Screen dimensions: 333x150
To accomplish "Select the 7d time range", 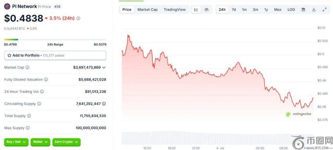I will [233, 10].
